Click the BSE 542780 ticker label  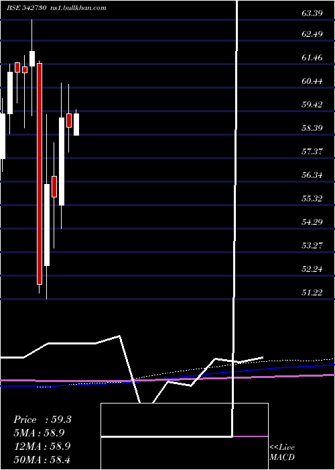tap(27, 8)
